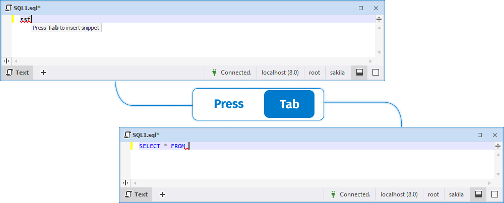Click the root user entry in upper window

tap(314, 73)
